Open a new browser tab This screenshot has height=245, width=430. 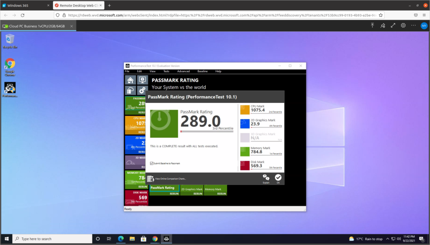tap(109, 5)
